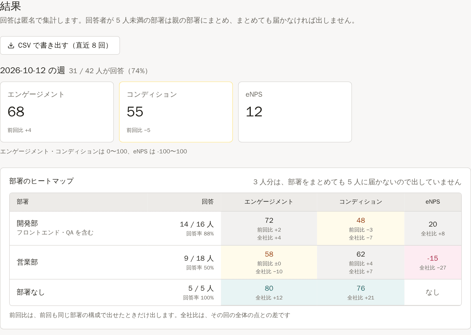Click 開発部 eNPS cell showing 20
The image size is (471, 335).
pyautogui.click(x=433, y=228)
